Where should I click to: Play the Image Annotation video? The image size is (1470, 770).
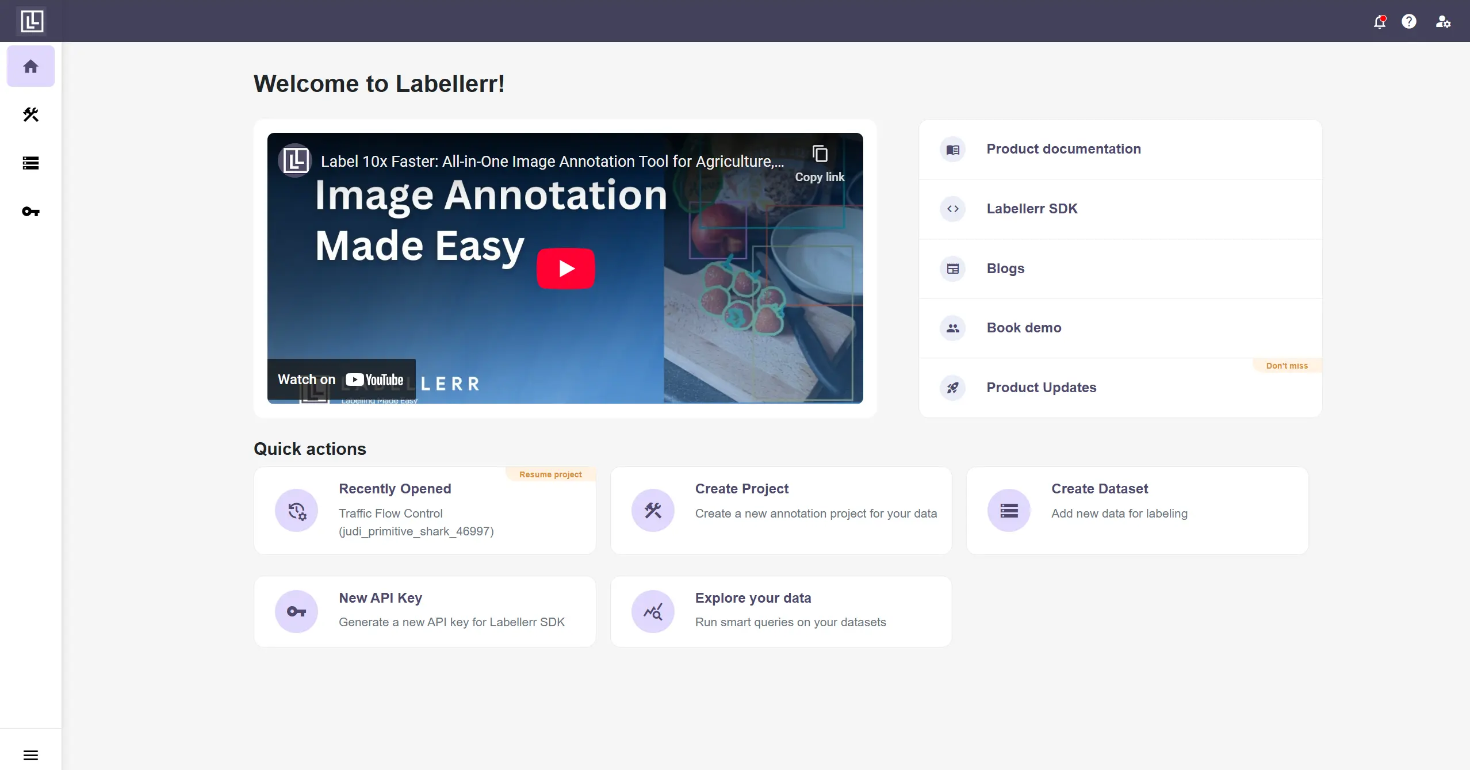(x=566, y=269)
